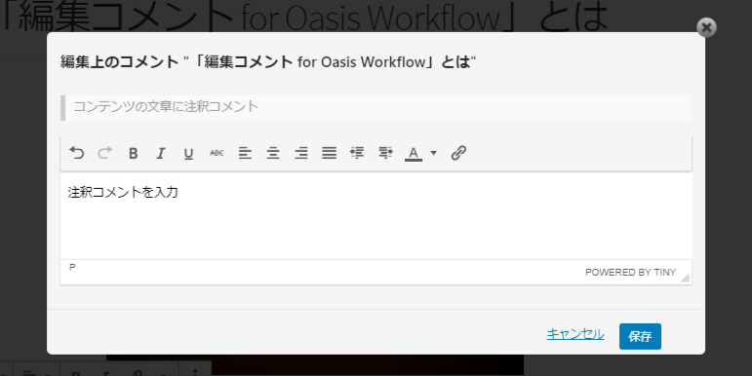The width and height of the screenshot is (752, 376).
Task: Center align the text
Action: (x=273, y=153)
